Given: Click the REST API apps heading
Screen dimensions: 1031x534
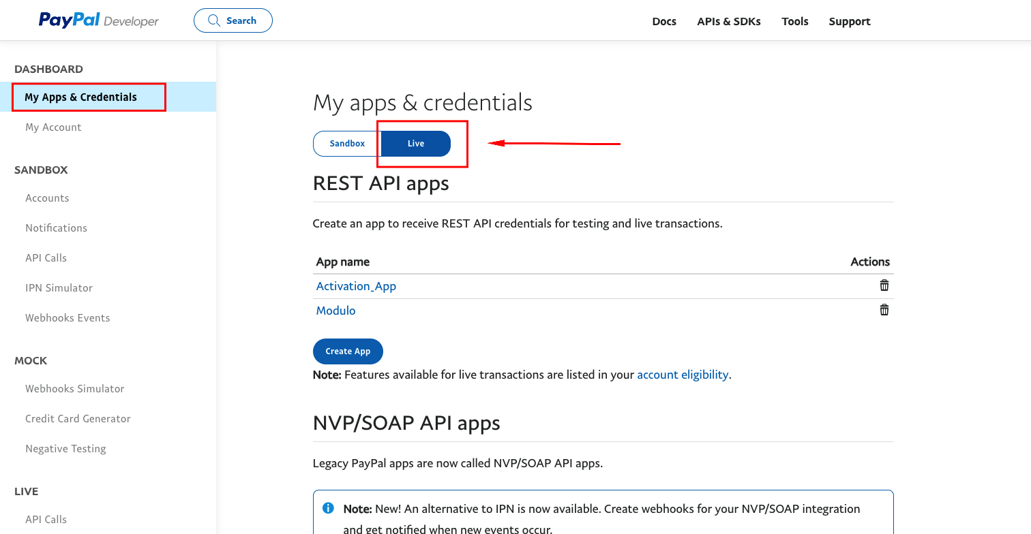Looking at the screenshot, I should [x=380, y=183].
